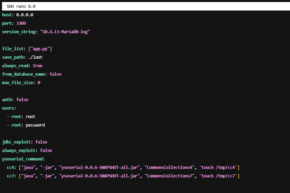Click the jdbc_exploit key

coord(16,142)
